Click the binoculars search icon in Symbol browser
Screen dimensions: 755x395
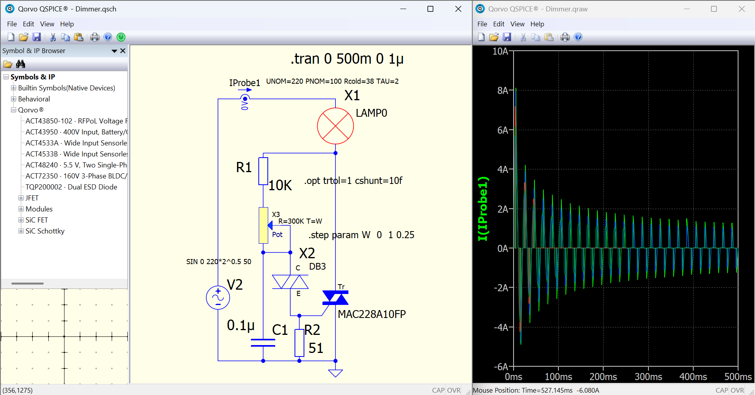click(20, 64)
